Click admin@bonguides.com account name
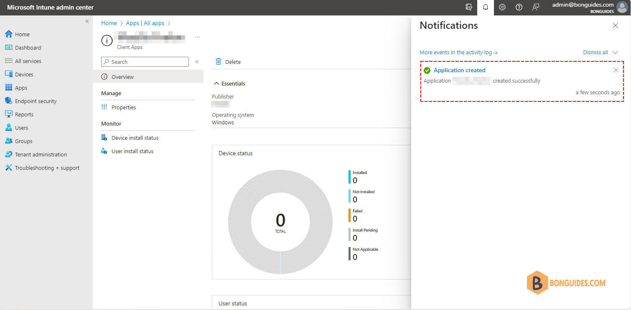The height and width of the screenshot is (310, 631). coord(583,5)
